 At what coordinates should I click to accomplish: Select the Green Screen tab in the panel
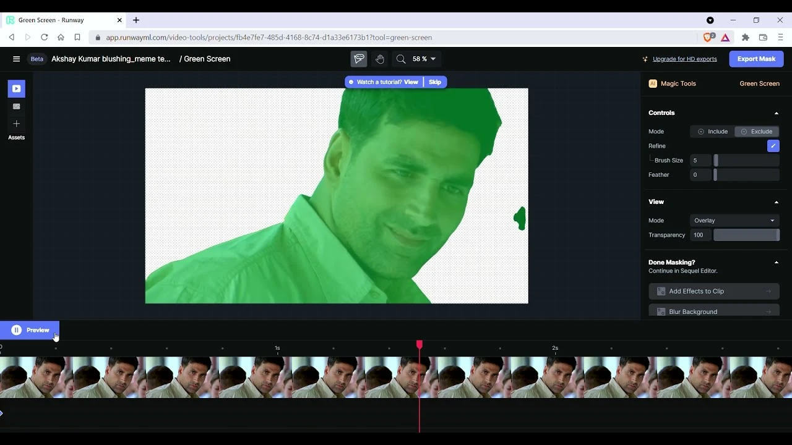pyautogui.click(x=759, y=83)
